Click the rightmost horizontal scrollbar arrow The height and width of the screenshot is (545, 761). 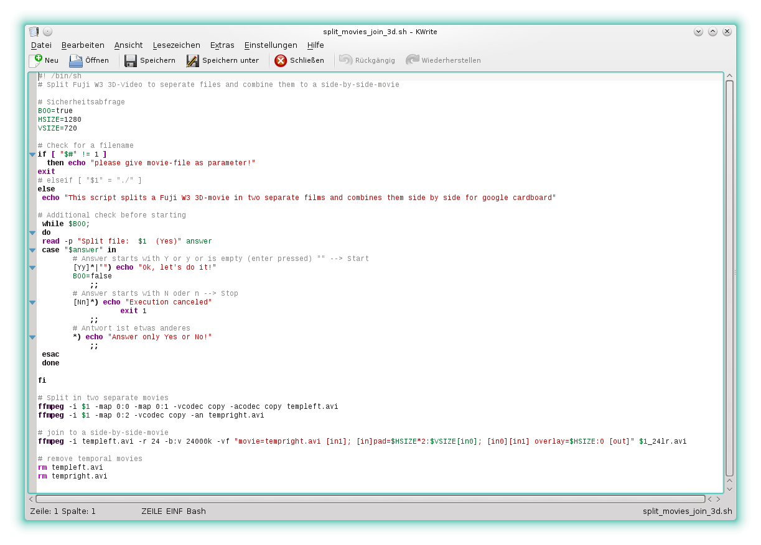click(x=718, y=499)
